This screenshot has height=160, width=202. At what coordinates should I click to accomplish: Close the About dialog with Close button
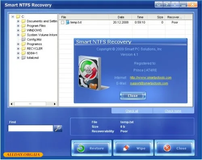[x=133, y=96]
